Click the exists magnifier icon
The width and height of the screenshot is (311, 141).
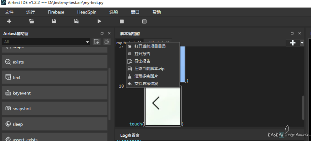point(8,62)
